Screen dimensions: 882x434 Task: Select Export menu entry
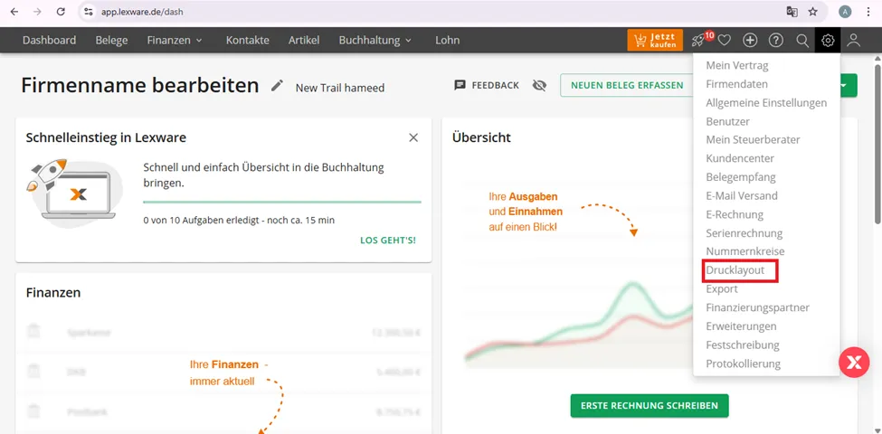[x=722, y=289]
